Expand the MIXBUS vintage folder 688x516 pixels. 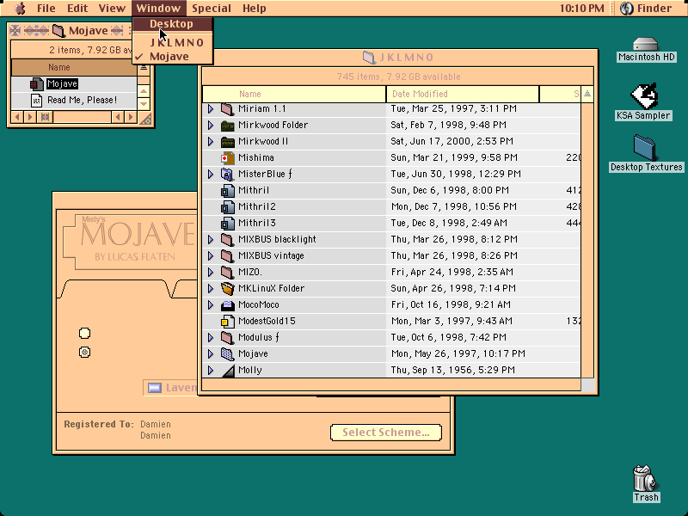(211, 255)
